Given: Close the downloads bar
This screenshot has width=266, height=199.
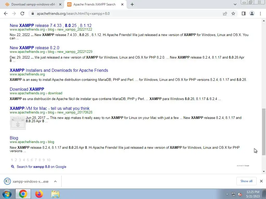Looking at the screenshot, I should pos(261,181).
